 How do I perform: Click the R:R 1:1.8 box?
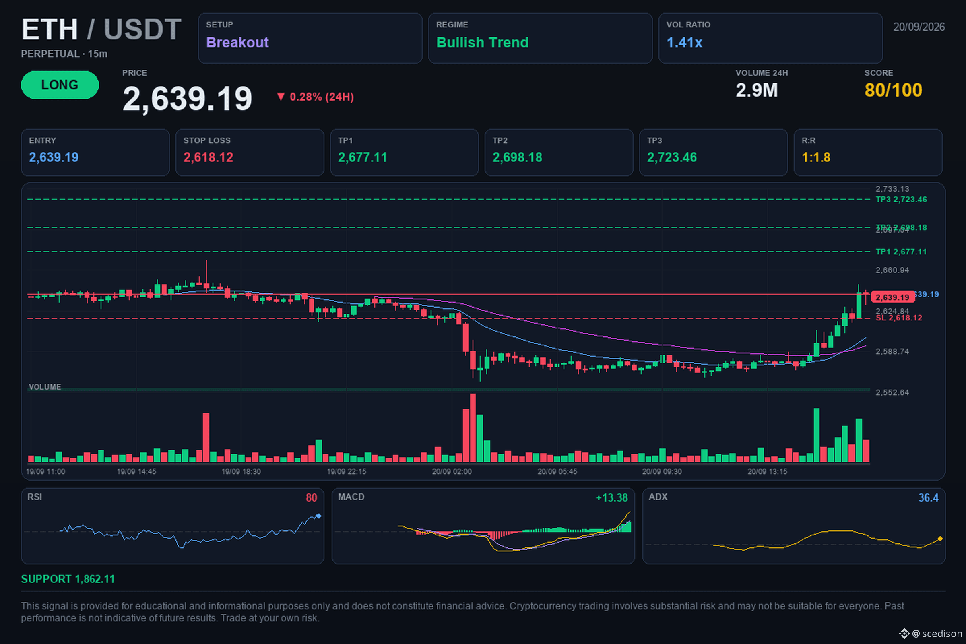pos(868,153)
